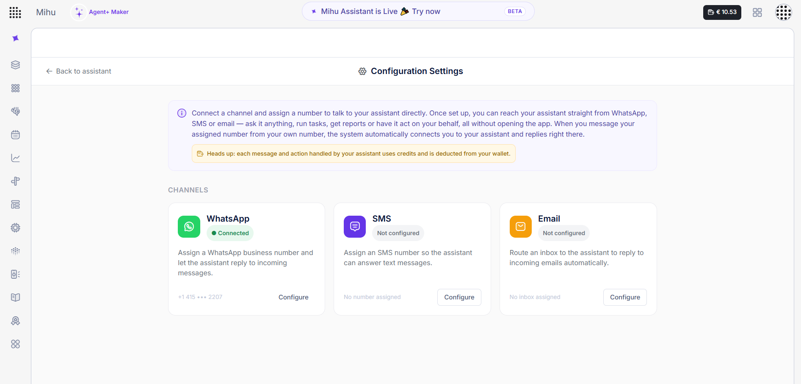This screenshot has height=384, width=801.
Task: Select the purple star sidebar icon
Action: tap(16, 38)
